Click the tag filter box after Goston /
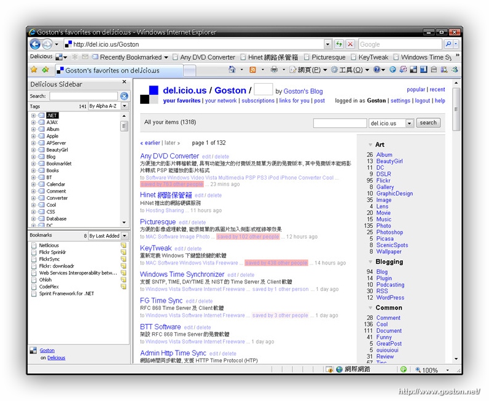Image resolution: width=489 pixels, height=401 pixels. (263, 89)
